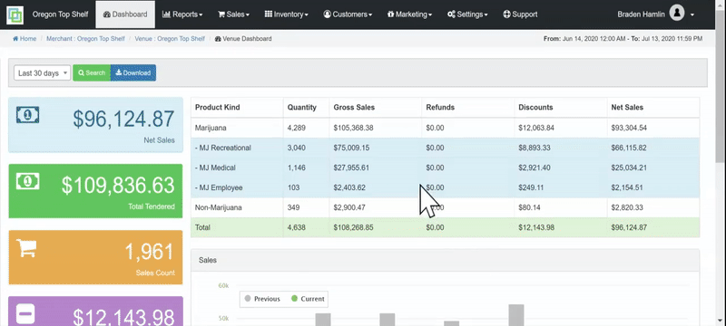Click the Total Tendered money icon
The height and width of the screenshot is (326, 726).
click(x=28, y=181)
